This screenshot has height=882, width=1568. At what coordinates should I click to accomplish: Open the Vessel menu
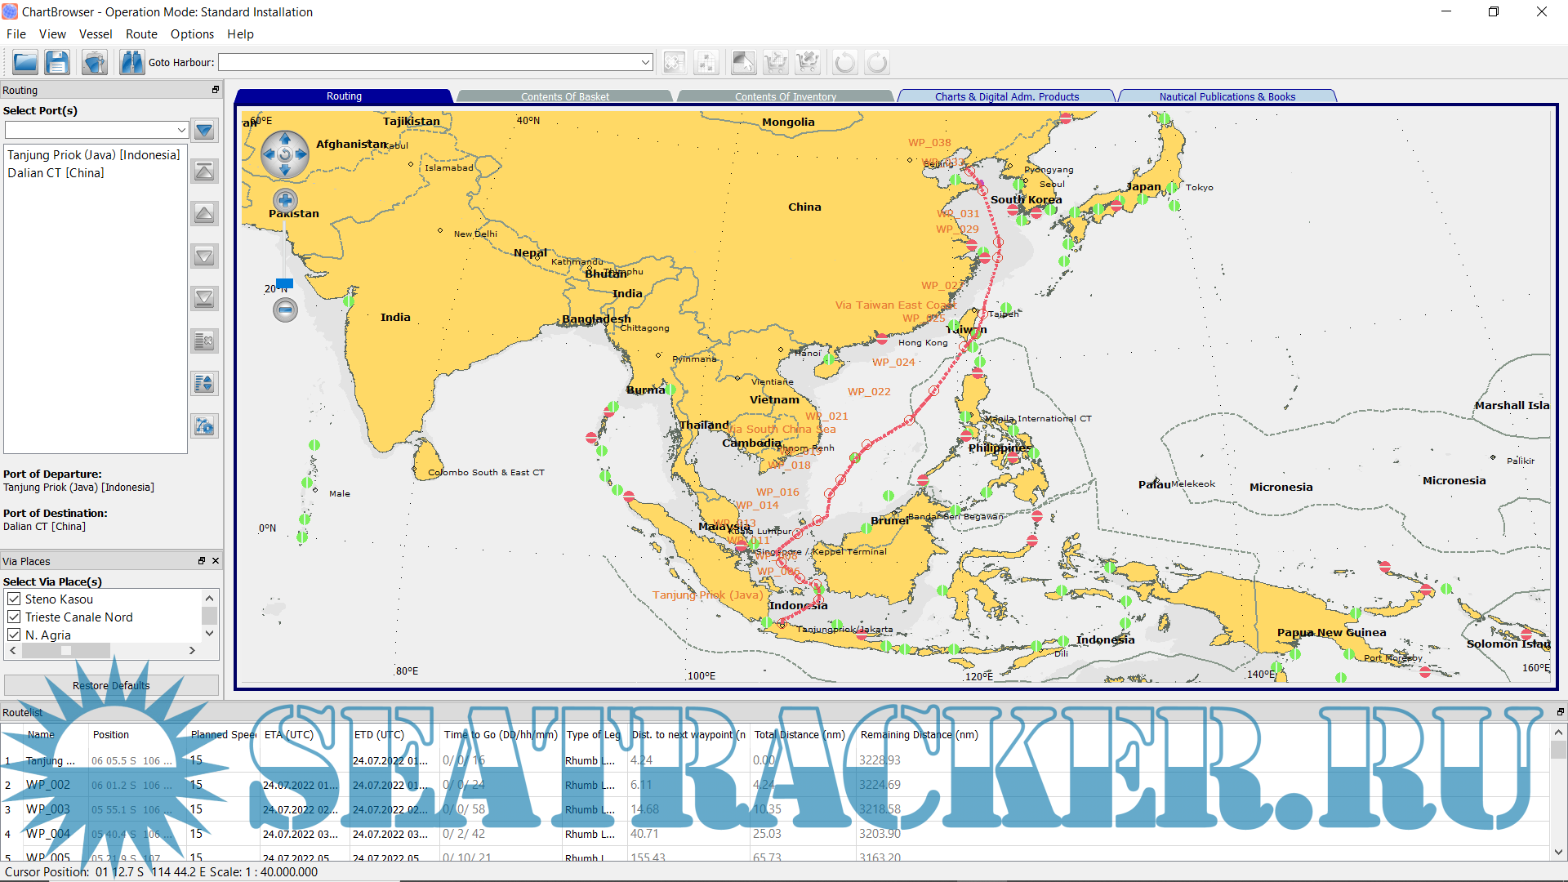pyautogui.click(x=96, y=34)
